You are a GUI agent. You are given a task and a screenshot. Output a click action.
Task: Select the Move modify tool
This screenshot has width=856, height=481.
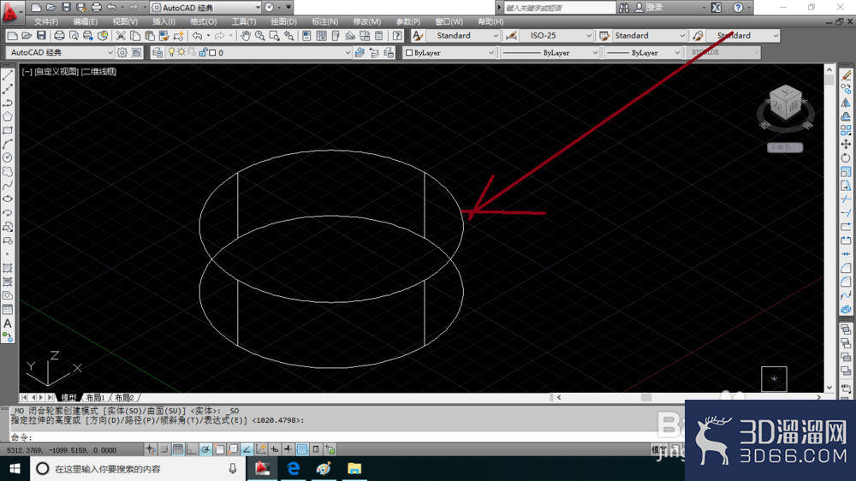coord(846,144)
